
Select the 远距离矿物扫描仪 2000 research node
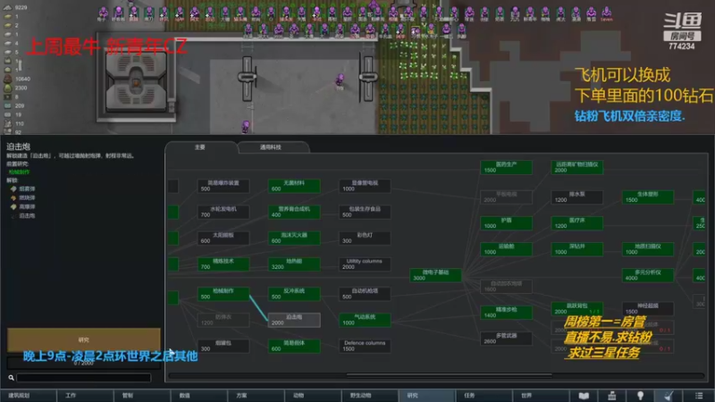pos(576,167)
